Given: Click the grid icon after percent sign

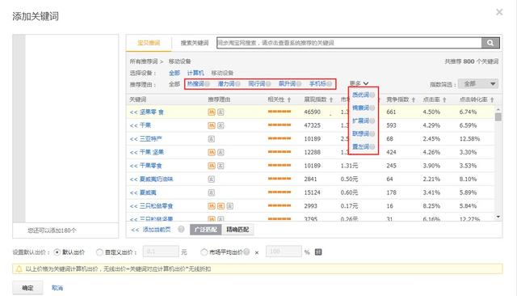Looking at the screenshot, I should click(318, 252).
